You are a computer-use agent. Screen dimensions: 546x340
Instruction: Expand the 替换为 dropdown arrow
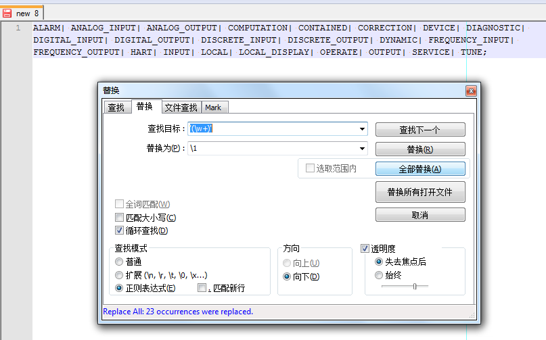[362, 149]
